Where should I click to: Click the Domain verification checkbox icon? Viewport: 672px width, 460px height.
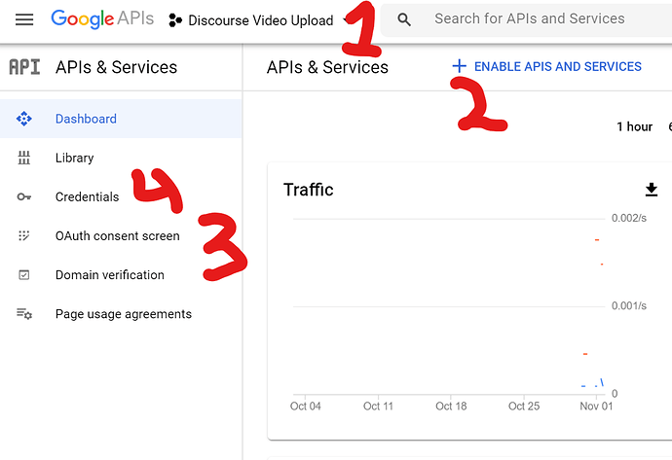[x=24, y=274]
